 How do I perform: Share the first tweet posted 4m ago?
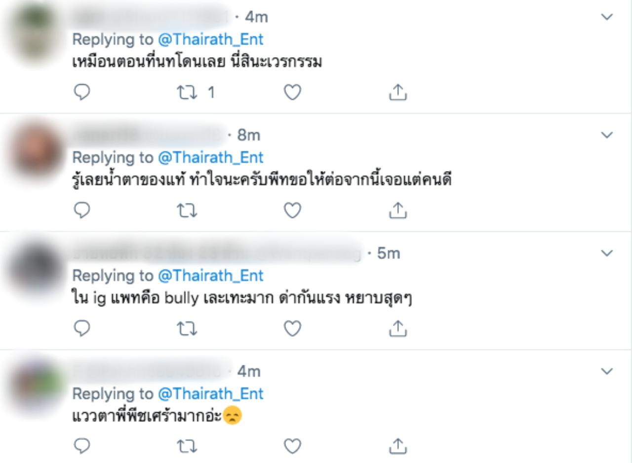[x=398, y=93]
